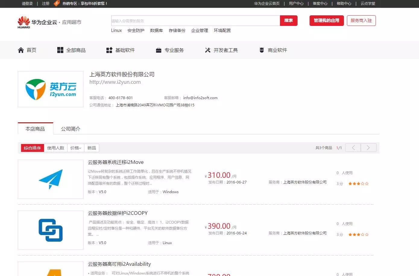Open 专业服务 navigation menu item
The image size is (419, 276).
(x=170, y=50)
